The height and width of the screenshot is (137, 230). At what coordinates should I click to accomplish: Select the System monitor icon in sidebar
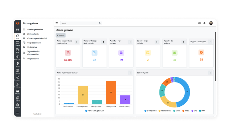(17, 44)
